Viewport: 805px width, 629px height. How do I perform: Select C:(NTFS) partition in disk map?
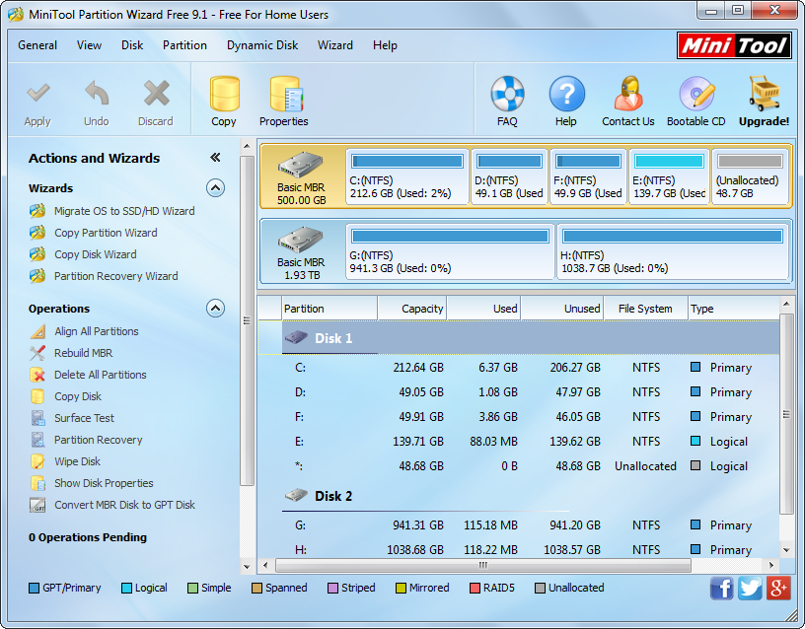point(407,176)
